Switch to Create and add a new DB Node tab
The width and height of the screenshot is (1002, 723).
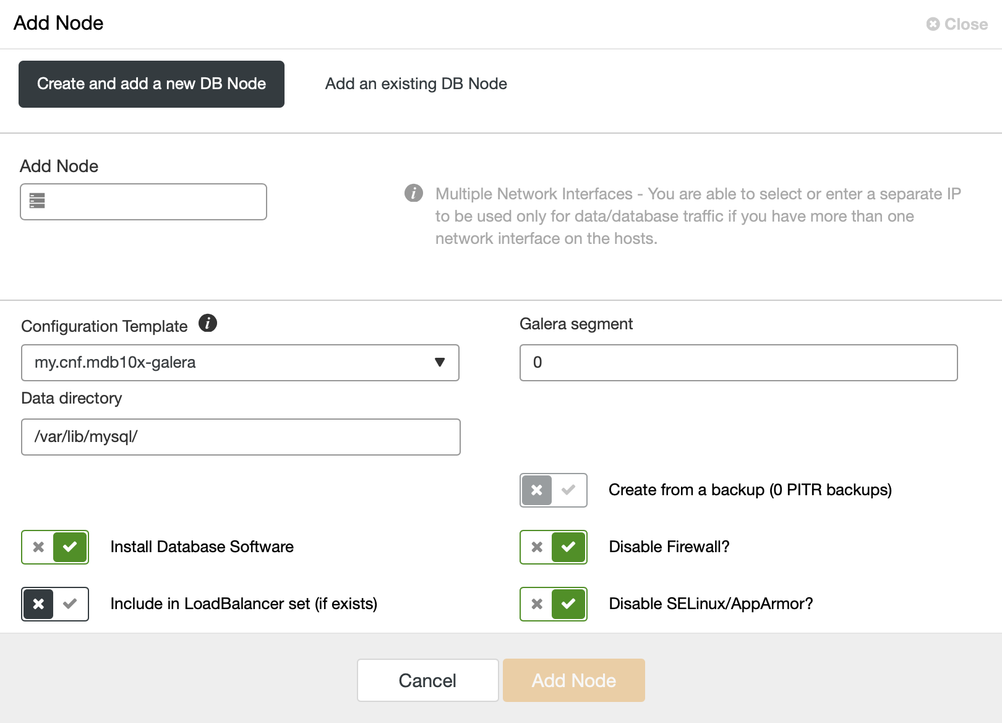[x=152, y=84]
